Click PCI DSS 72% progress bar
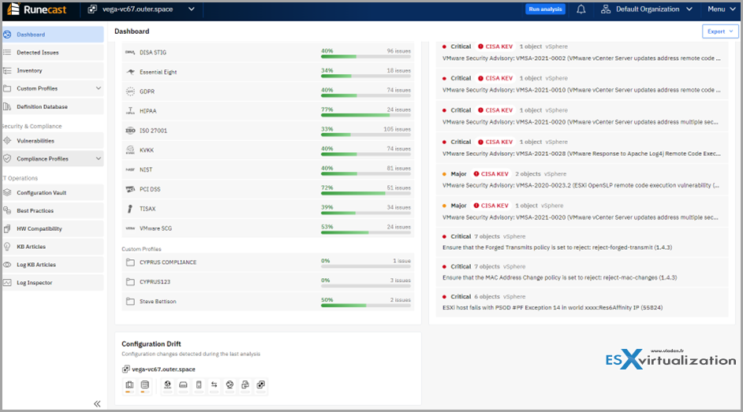Image resolution: width=743 pixels, height=412 pixels. pyautogui.click(x=366, y=193)
